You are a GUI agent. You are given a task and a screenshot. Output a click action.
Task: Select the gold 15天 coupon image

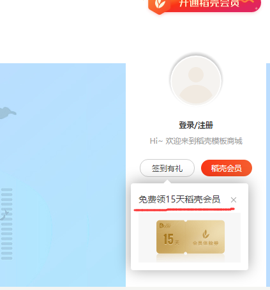(x=190, y=237)
